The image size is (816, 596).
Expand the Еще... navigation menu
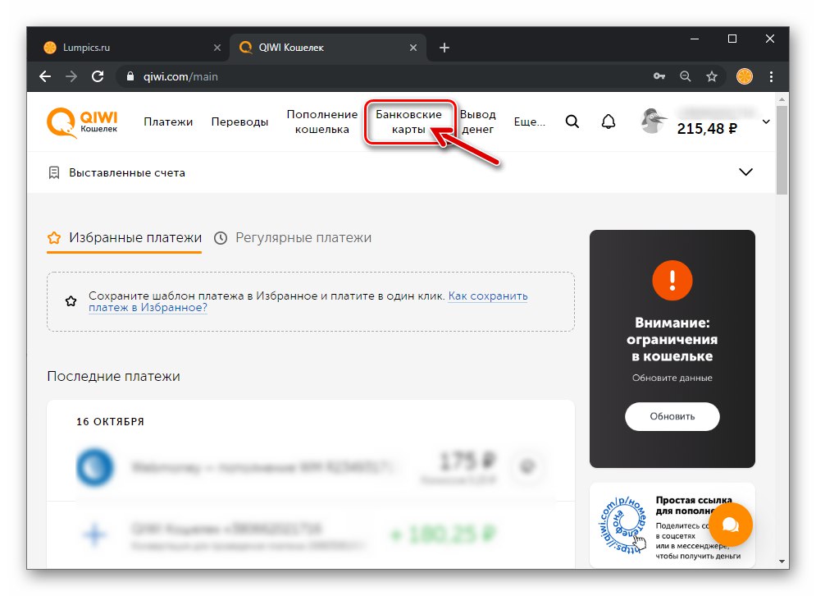pyautogui.click(x=529, y=121)
